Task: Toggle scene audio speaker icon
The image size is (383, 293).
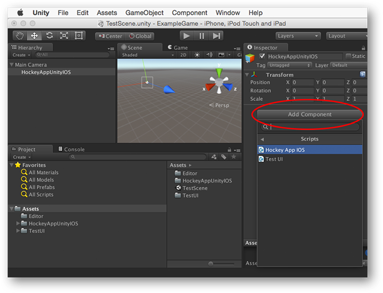Action: [x=209, y=55]
